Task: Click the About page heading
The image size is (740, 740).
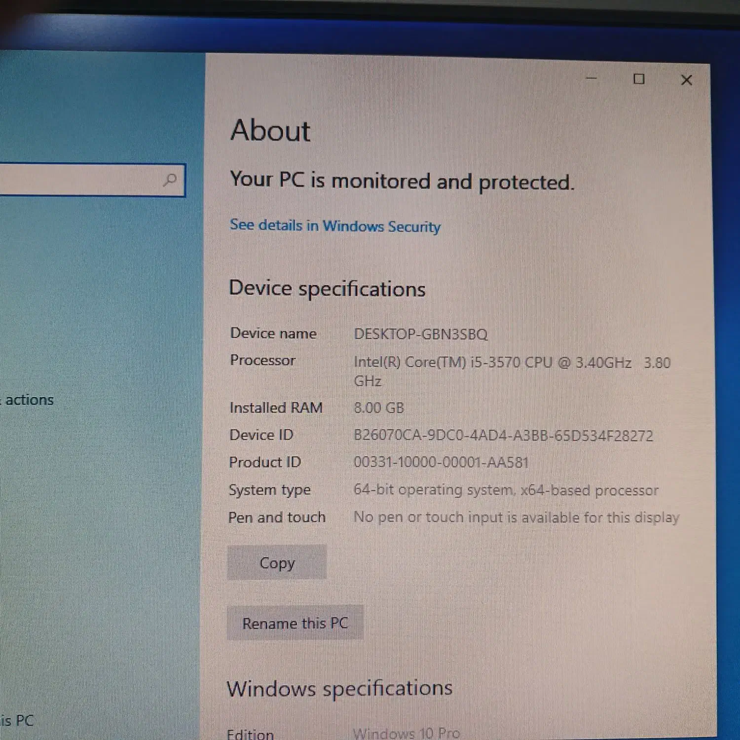Action: tap(270, 131)
